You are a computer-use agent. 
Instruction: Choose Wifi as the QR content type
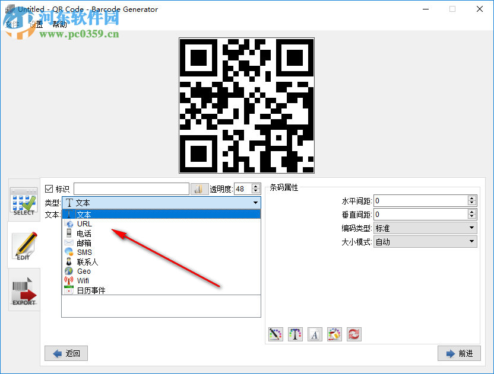pyautogui.click(x=83, y=280)
